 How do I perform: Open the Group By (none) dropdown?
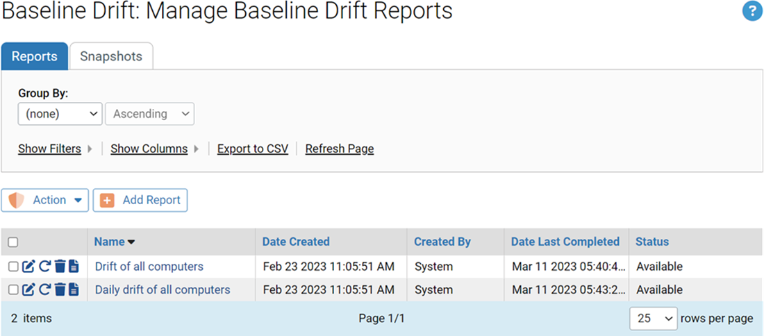(60, 114)
